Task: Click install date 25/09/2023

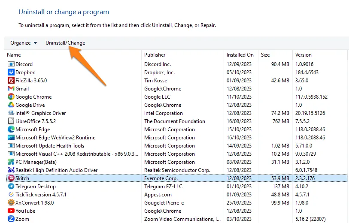Action: tap(239, 203)
